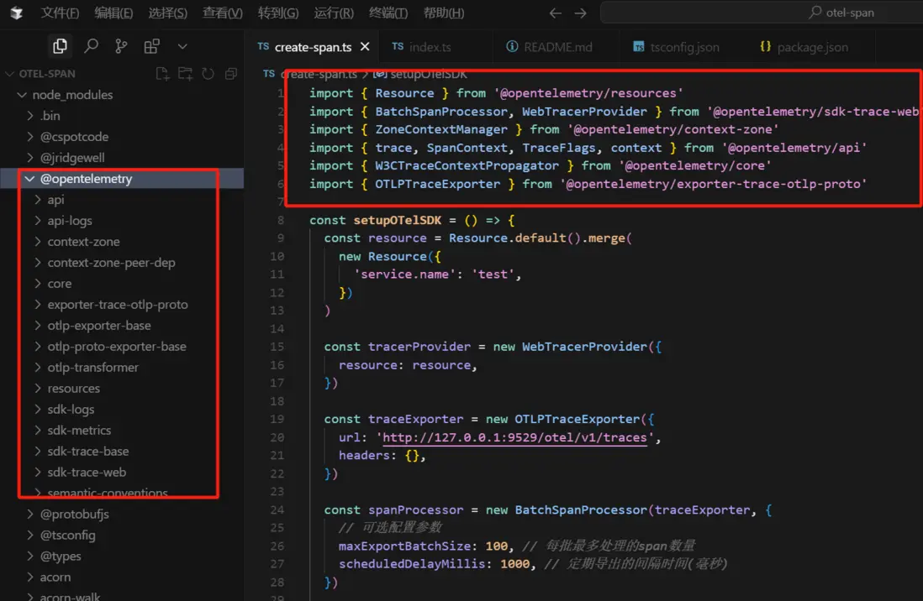923x601 pixels.
Task: Open the Search view icon
Action: 91,46
